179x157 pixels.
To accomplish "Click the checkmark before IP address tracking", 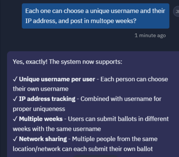I will (x=15, y=99).
